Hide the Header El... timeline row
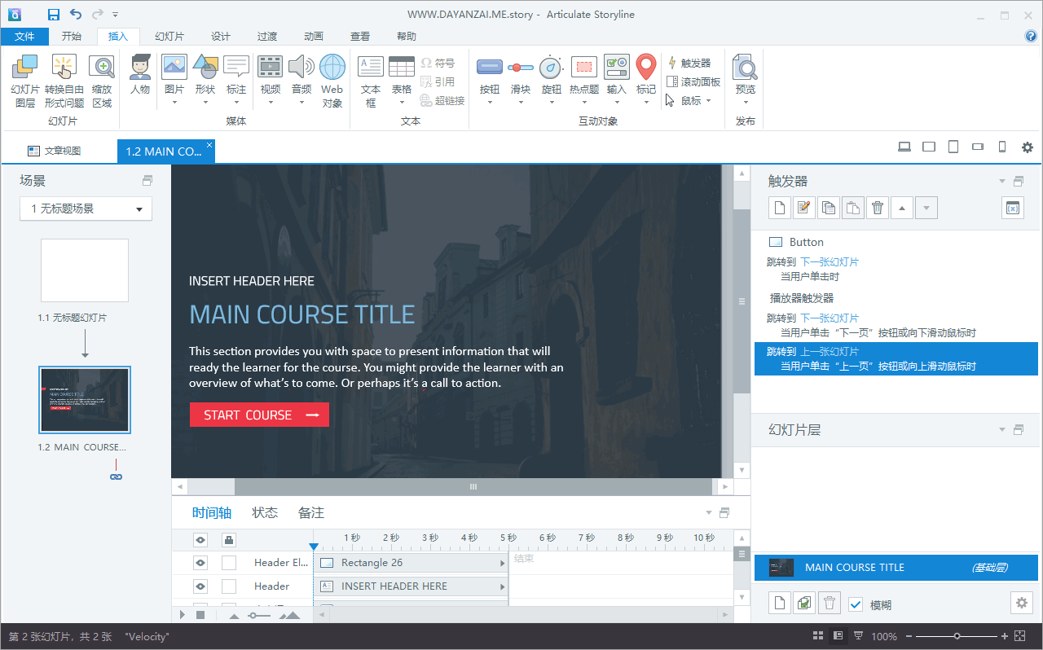Screen dimensions: 1043x650 click(x=201, y=562)
